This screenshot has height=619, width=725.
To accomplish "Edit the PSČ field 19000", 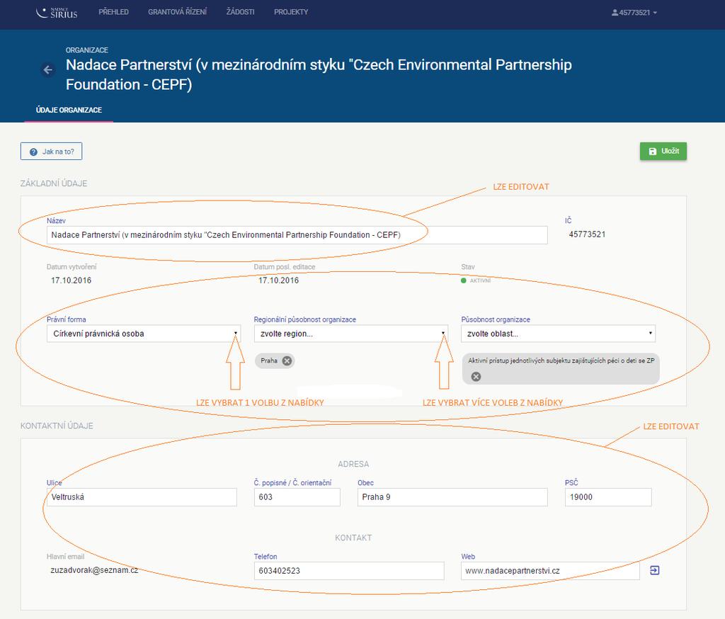I will click(608, 497).
